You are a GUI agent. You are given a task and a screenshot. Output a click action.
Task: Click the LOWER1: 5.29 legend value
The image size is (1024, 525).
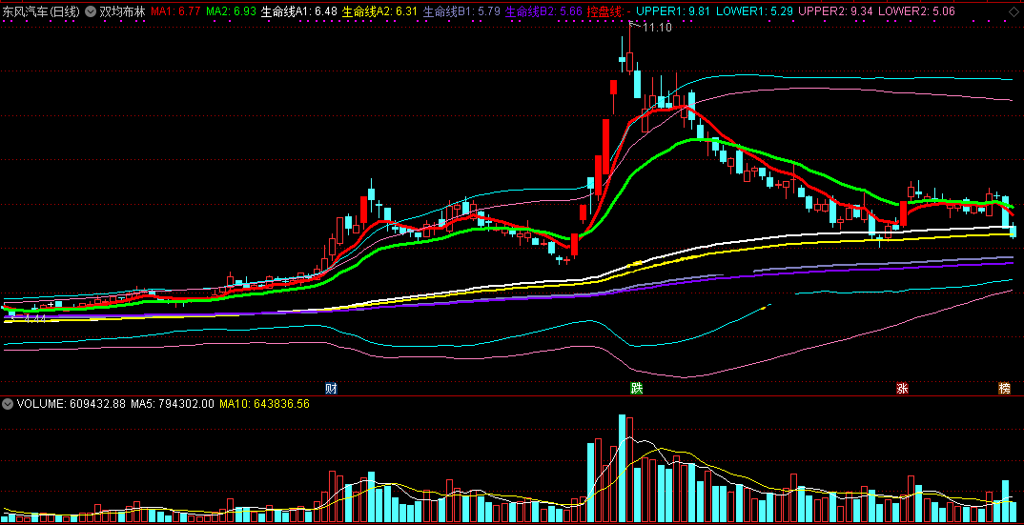tap(754, 11)
